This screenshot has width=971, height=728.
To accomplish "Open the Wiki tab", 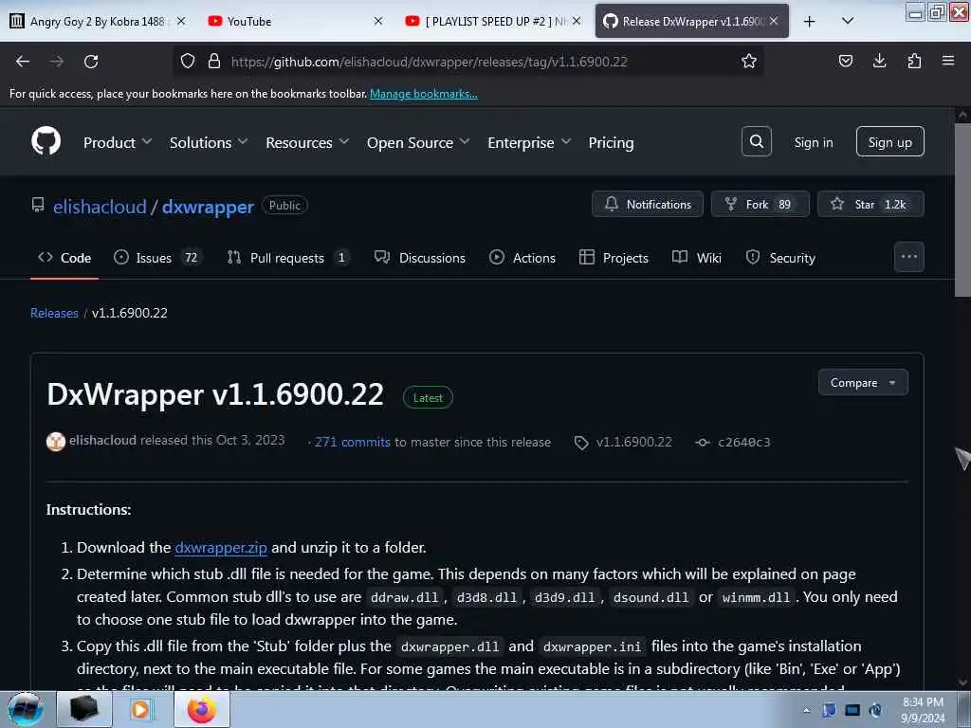I will point(697,258).
